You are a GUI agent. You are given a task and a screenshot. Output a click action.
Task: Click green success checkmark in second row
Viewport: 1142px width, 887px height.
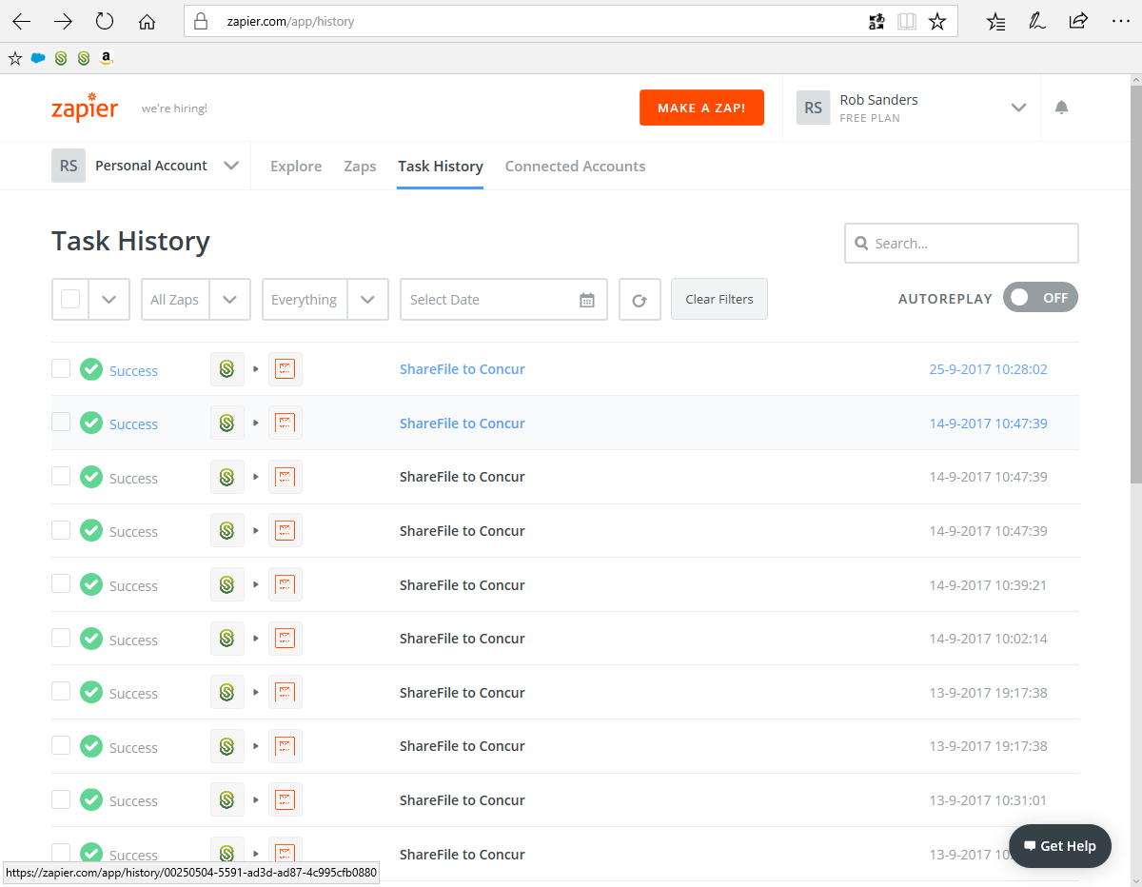[91, 424]
